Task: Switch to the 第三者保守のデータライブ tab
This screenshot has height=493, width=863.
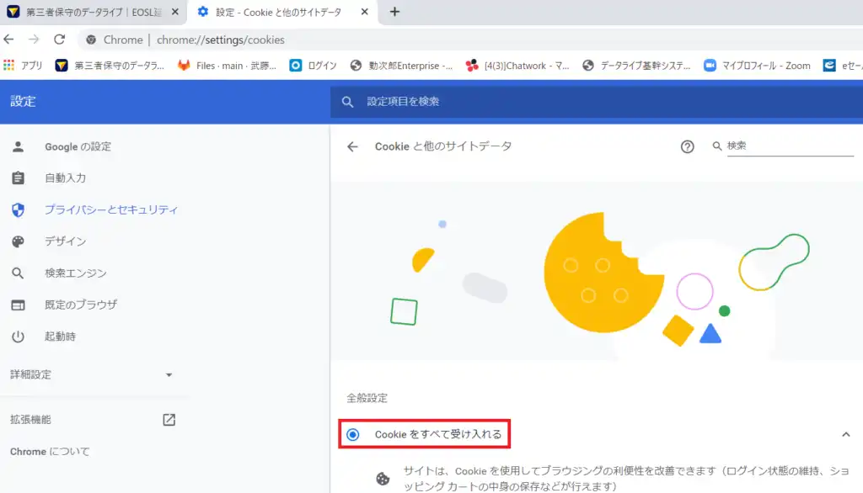Action: (94, 12)
